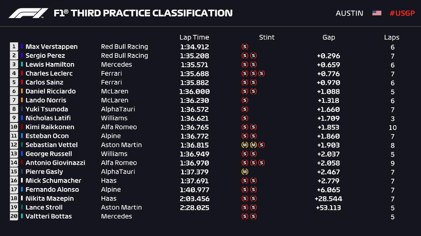Click Sebastian Vettel's first medium tyre icon
Screen dimensions: 421x236
pos(245,145)
